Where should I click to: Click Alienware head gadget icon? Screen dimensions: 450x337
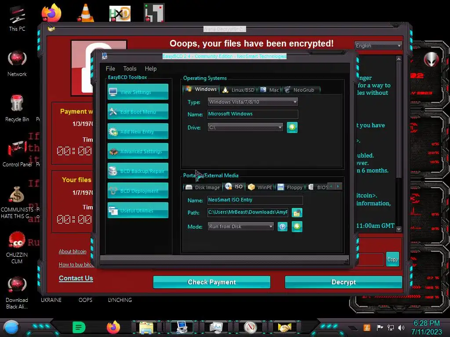click(432, 60)
